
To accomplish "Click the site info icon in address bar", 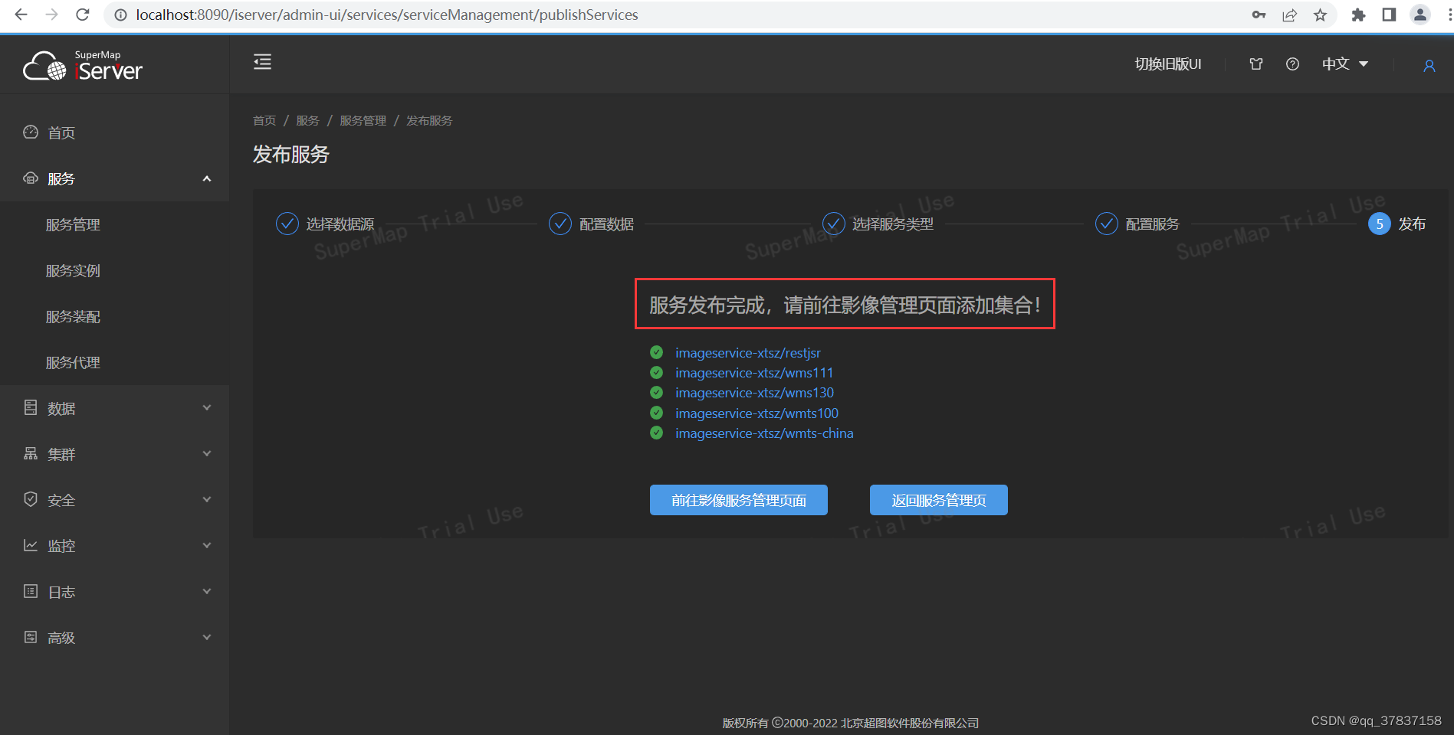I will point(120,15).
